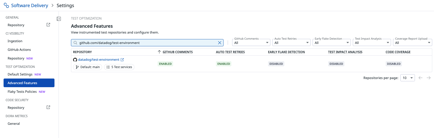Open CI Visibility Repository NEW item

[x=20, y=58]
